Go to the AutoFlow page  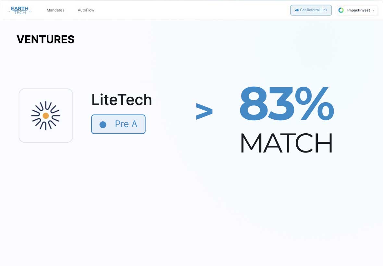pos(86,10)
